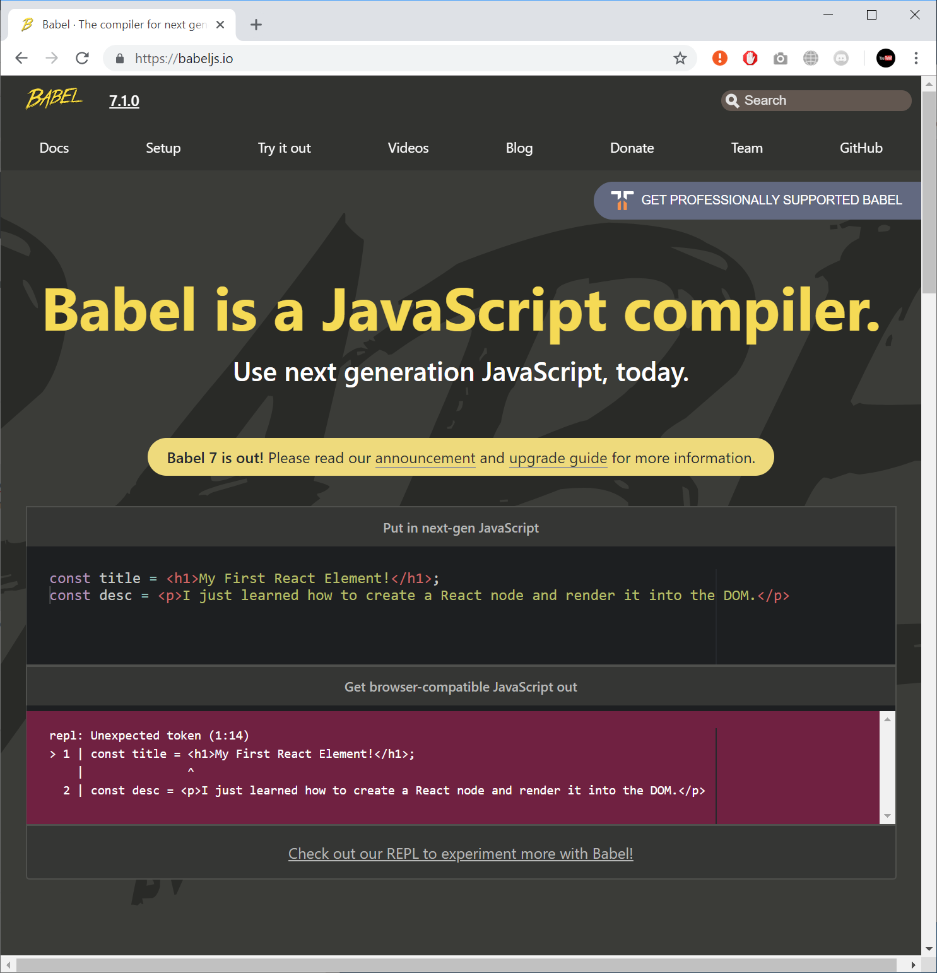Click Get Professionally Supported Babel button
Image resolution: width=937 pixels, height=973 pixels.
[758, 201]
